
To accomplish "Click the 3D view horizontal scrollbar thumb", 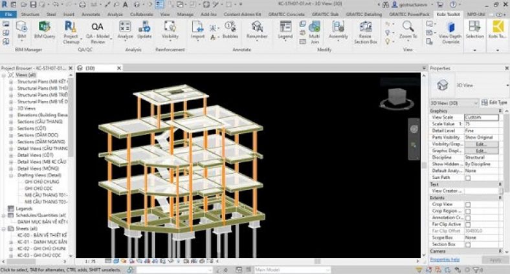I will click(317, 261).
